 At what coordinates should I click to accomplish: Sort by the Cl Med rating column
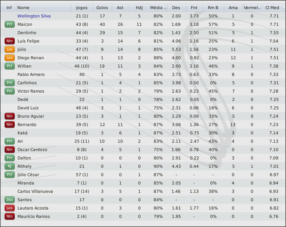(272, 8)
